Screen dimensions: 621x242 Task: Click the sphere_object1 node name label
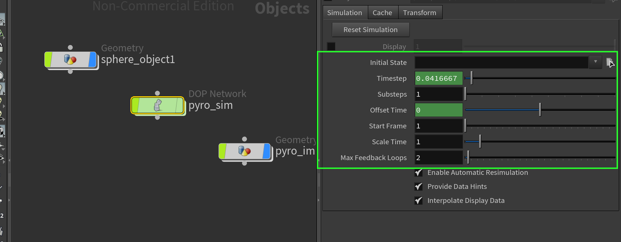138,59
